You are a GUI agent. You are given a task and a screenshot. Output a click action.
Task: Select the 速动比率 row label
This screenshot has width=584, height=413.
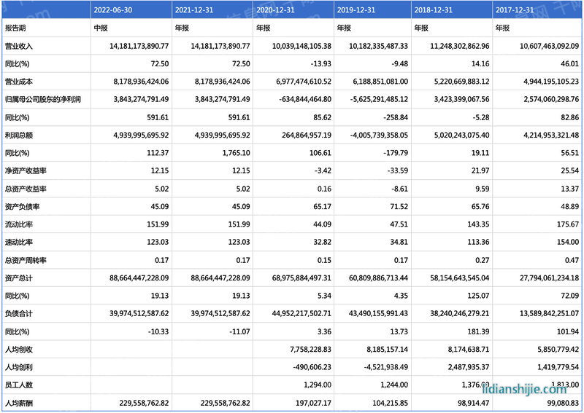(x=19, y=242)
